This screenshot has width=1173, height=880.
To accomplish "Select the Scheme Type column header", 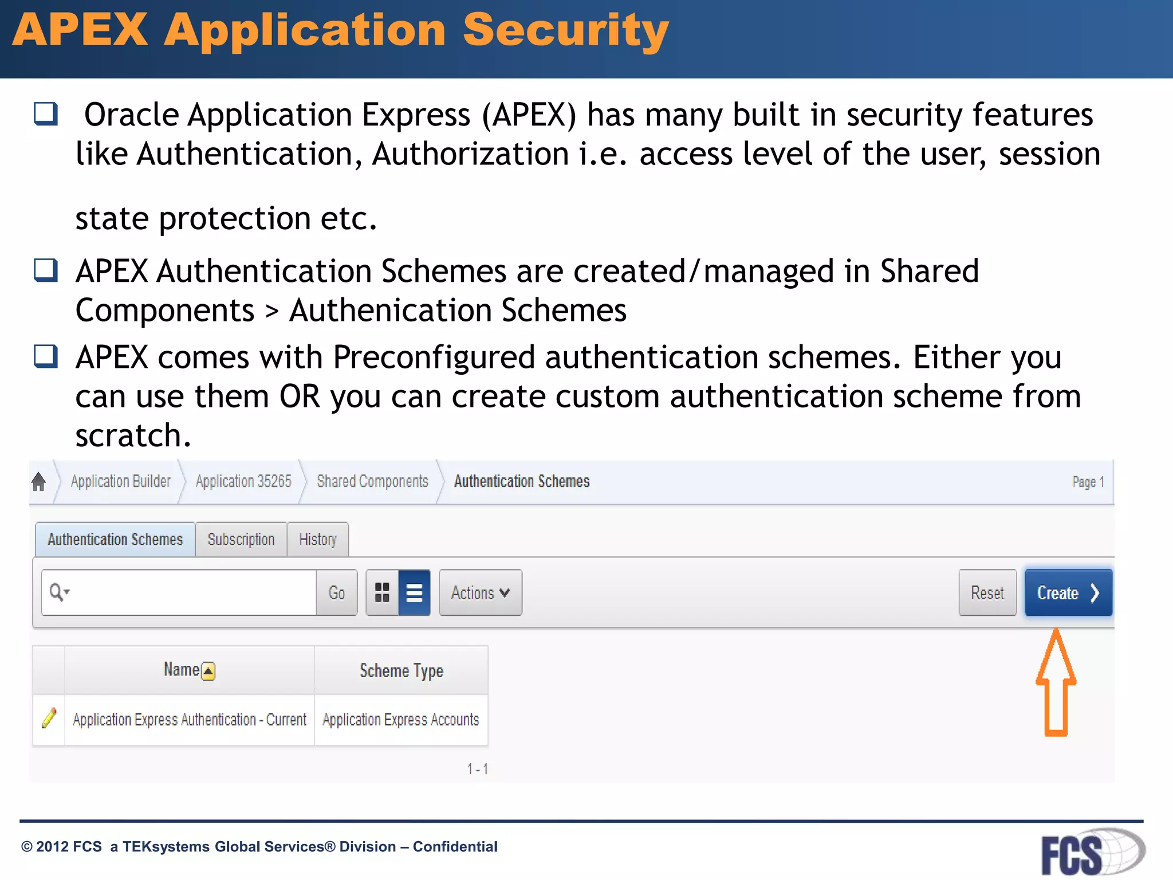I will (x=402, y=670).
